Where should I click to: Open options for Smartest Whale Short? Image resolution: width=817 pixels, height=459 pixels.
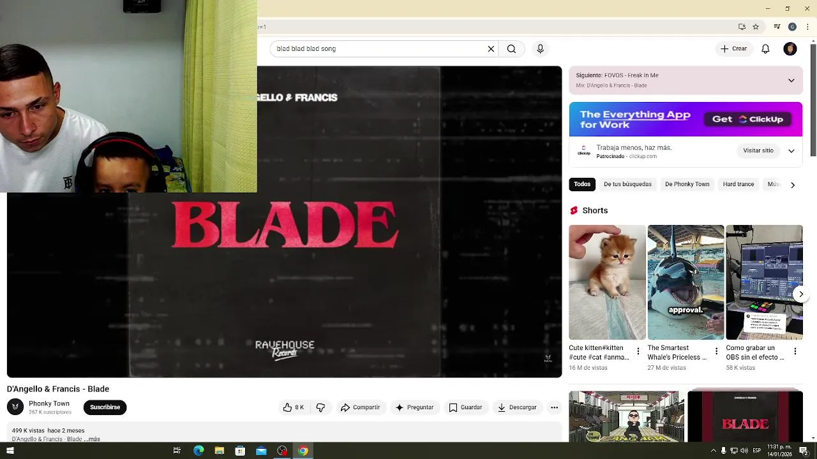point(716,351)
